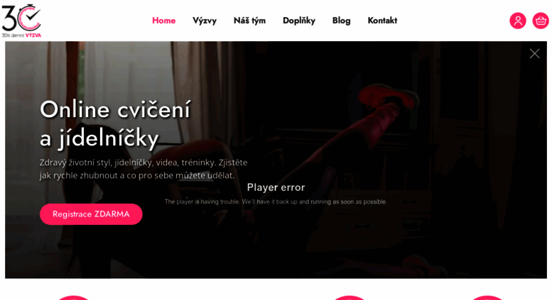Click the 'player is having trouble' message

276,201
